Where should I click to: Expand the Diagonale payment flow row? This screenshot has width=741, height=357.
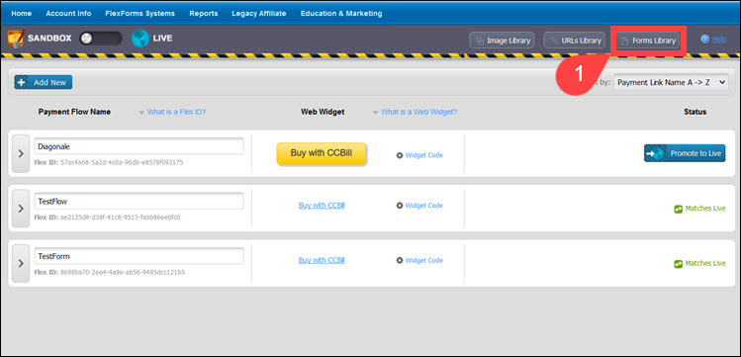click(21, 153)
